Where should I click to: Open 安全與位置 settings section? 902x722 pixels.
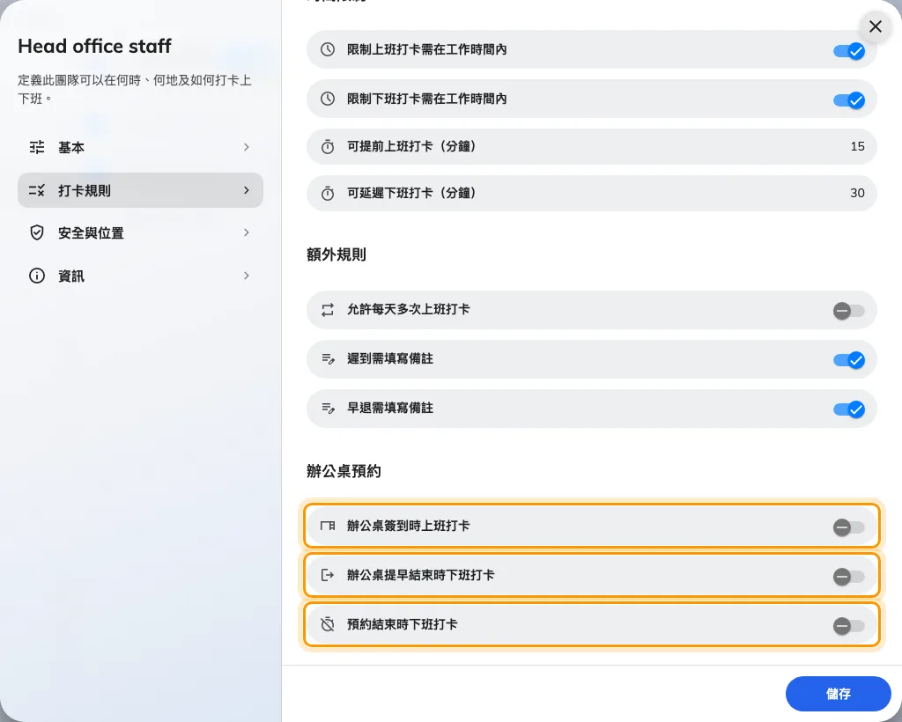coord(140,232)
